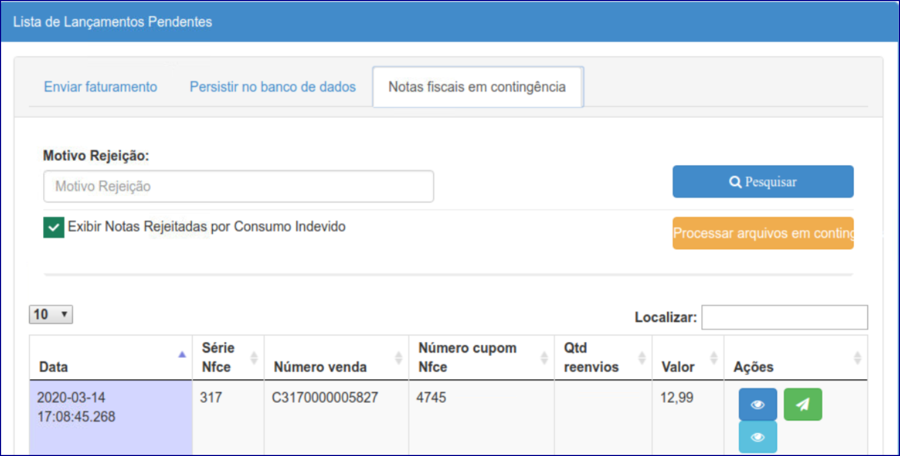The height and width of the screenshot is (456, 900).
Task: Sort by Número cupom Nfce column
Action: tap(481, 358)
